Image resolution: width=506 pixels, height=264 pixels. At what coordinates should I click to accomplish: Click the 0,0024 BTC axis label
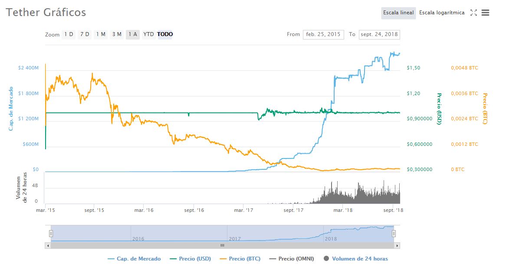point(464,119)
